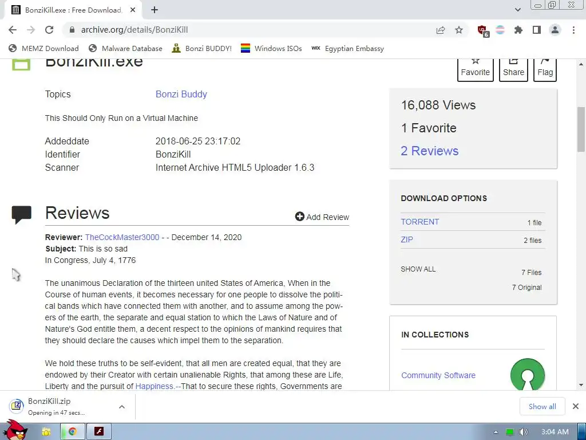The width and height of the screenshot is (586, 440).
Task: Open the Chrome three-dot menu
Action: pyautogui.click(x=573, y=30)
